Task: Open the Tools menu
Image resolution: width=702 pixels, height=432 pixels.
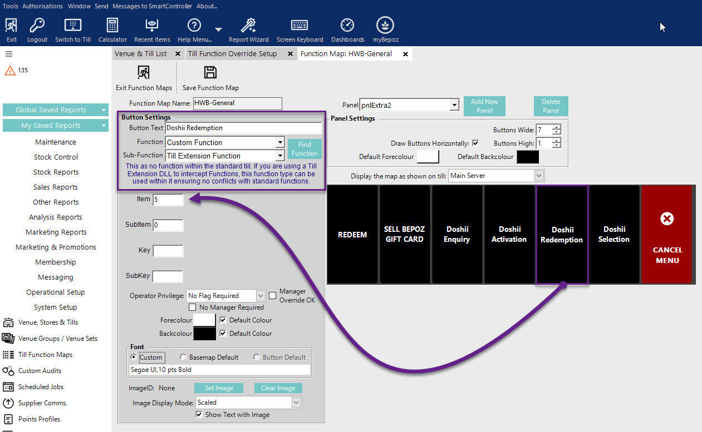Action: [11, 6]
